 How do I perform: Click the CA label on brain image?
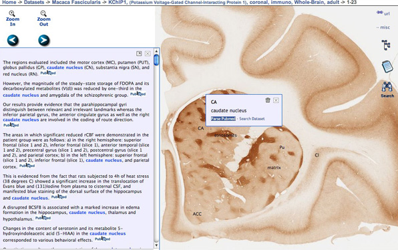tap(201, 128)
